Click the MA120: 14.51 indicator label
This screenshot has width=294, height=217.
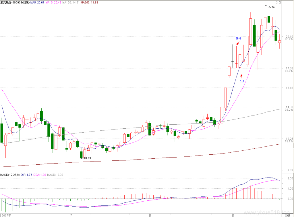coord(71,2)
